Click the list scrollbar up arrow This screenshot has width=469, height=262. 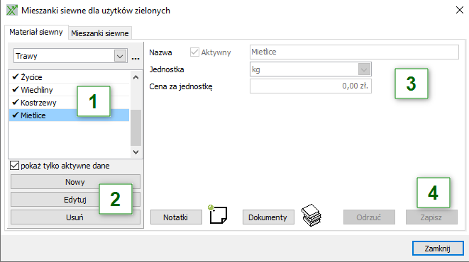pos(136,77)
